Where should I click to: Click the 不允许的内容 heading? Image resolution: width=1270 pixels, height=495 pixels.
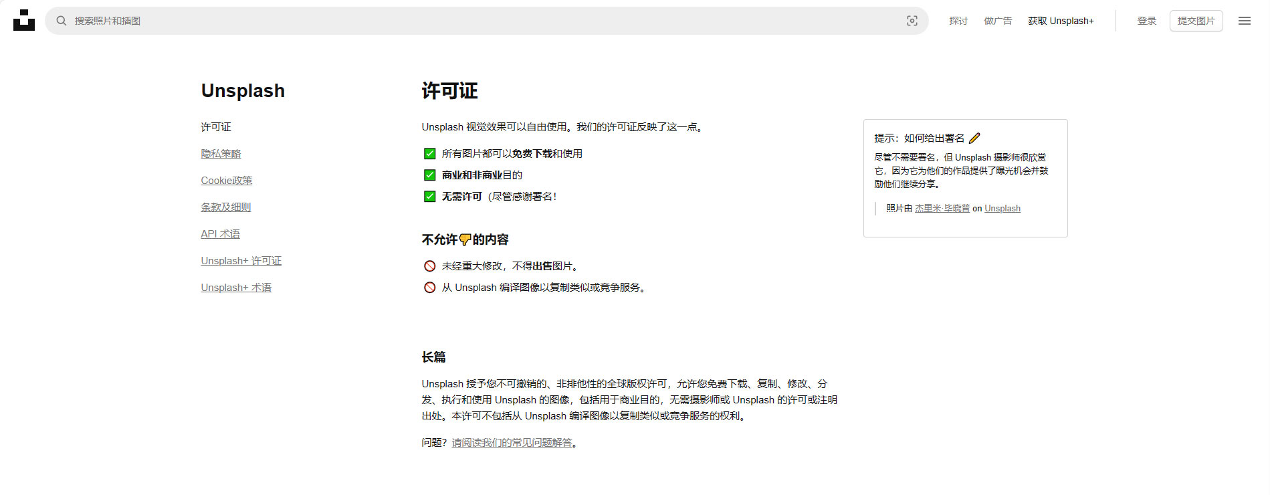(465, 239)
